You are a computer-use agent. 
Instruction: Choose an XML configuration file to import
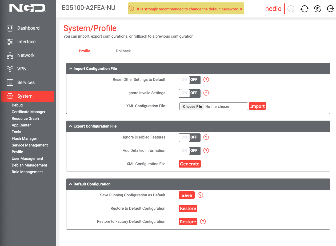point(192,106)
